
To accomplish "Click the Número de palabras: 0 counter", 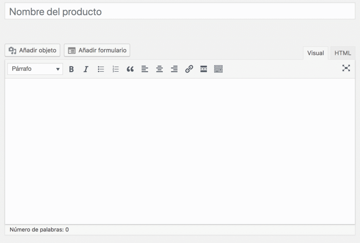I will [39, 229].
